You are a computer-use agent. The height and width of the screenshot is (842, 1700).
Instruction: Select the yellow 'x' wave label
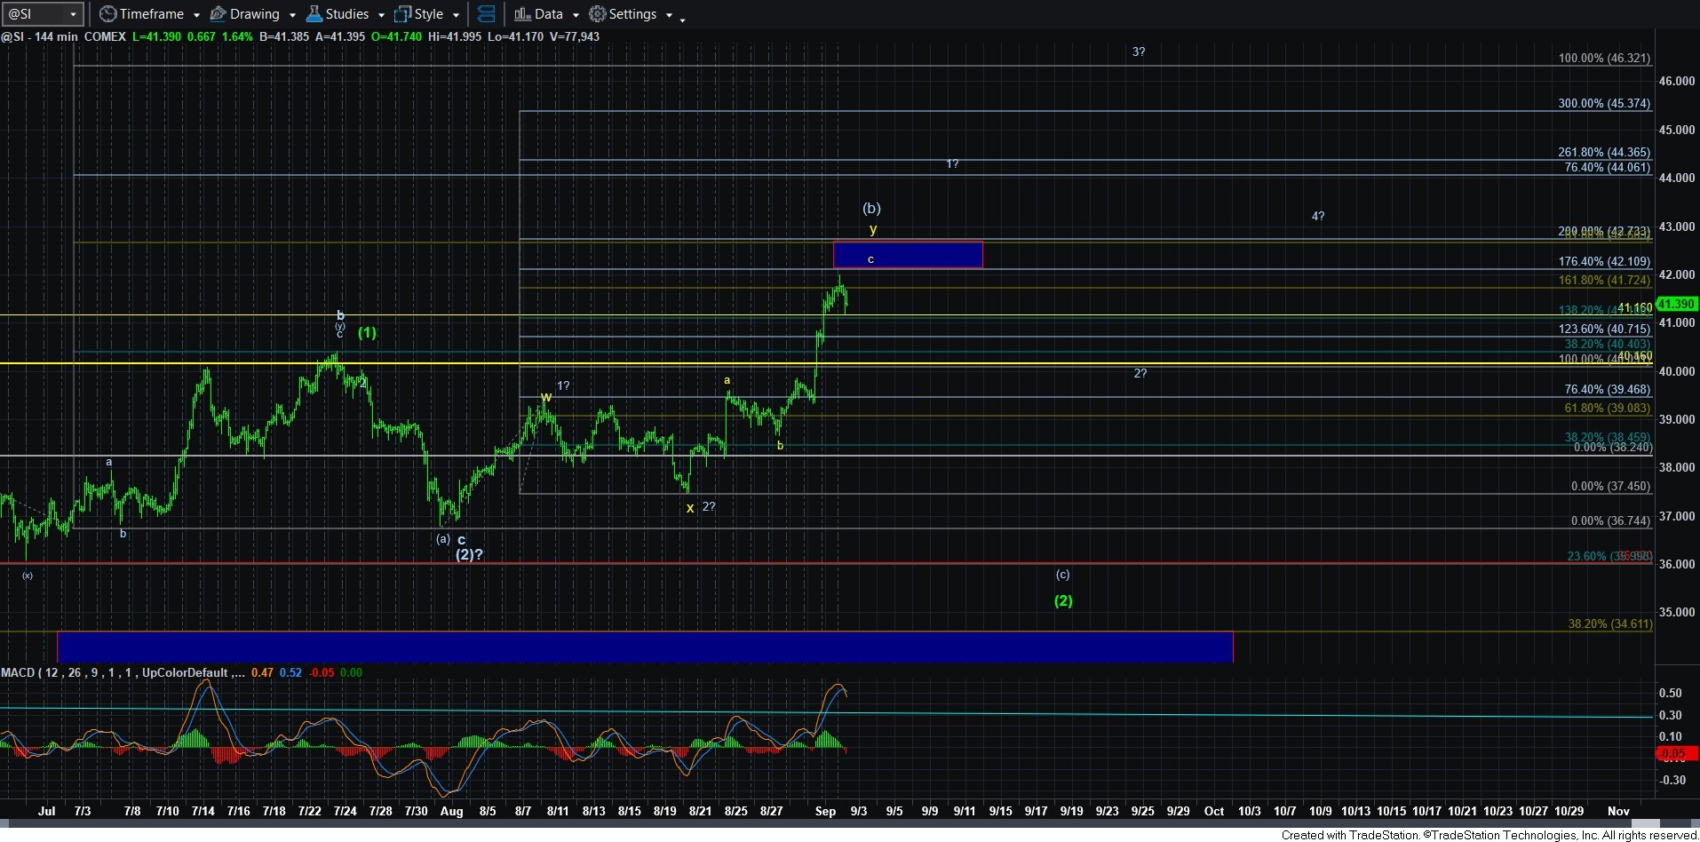tap(690, 508)
